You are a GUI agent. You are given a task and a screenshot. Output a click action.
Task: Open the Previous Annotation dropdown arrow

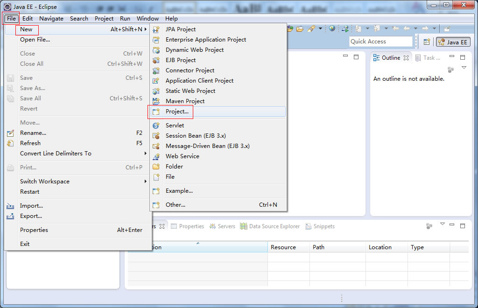click(386, 28)
